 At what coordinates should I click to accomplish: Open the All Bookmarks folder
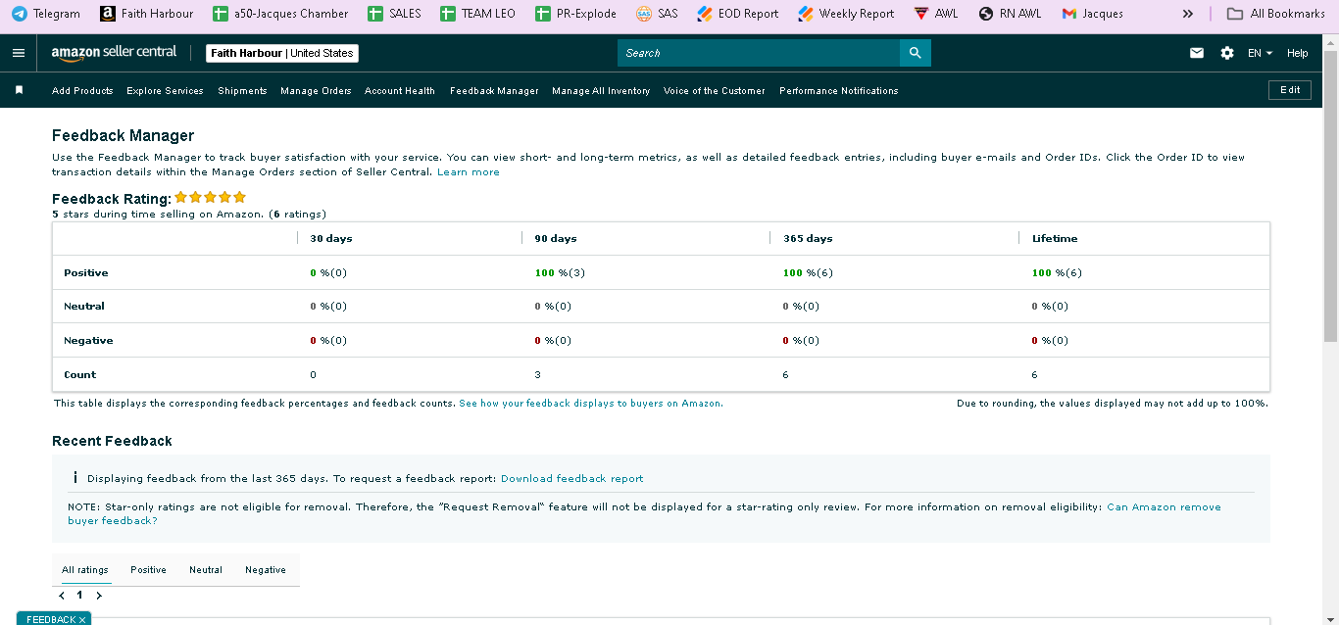point(1275,14)
